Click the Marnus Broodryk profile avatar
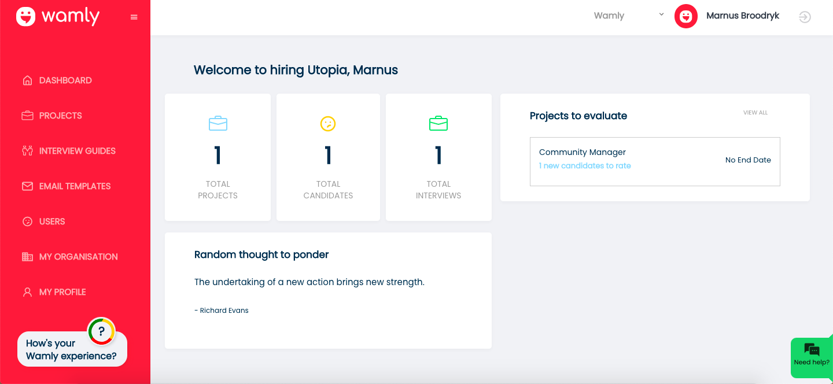Screen dimensions: 833x384 (686, 16)
